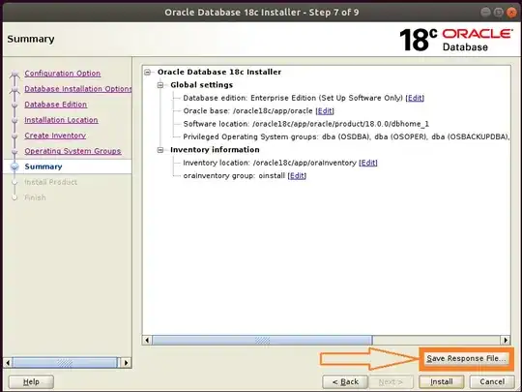Edit the Database edition setting
This screenshot has height=392, width=522.
(x=415, y=98)
